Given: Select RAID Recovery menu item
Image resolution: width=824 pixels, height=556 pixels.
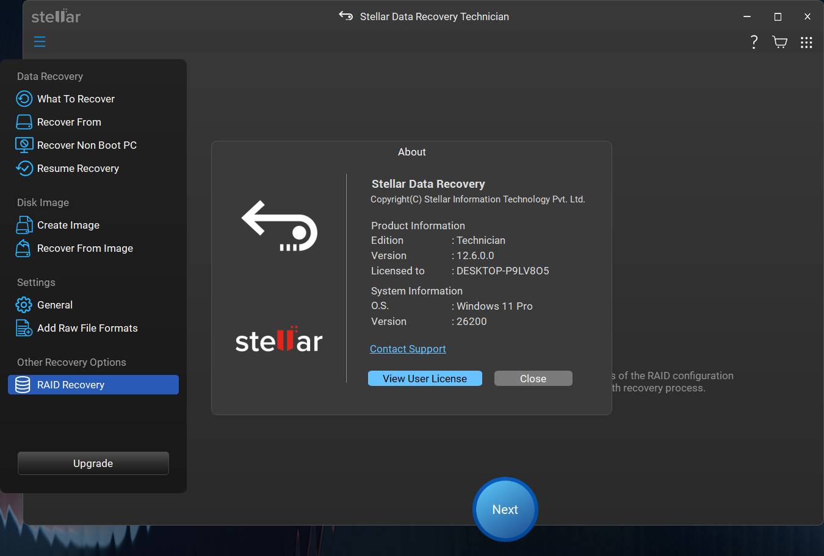Looking at the screenshot, I should [x=93, y=385].
